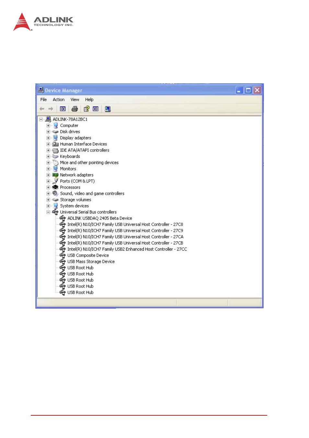Select the USB Universal Host Controller - 27C9

[x=125, y=231]
